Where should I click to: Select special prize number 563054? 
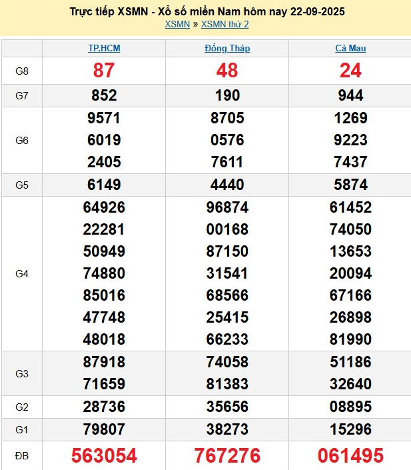click(104, 456)
